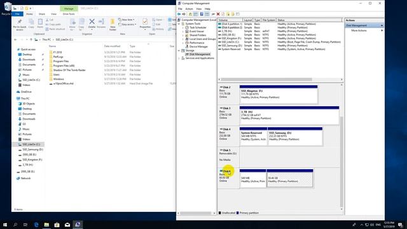Click vertical scrollbar in disk graphical view
Image resolution: width=407 pixels, height=229 pixels.
(341, 162)
